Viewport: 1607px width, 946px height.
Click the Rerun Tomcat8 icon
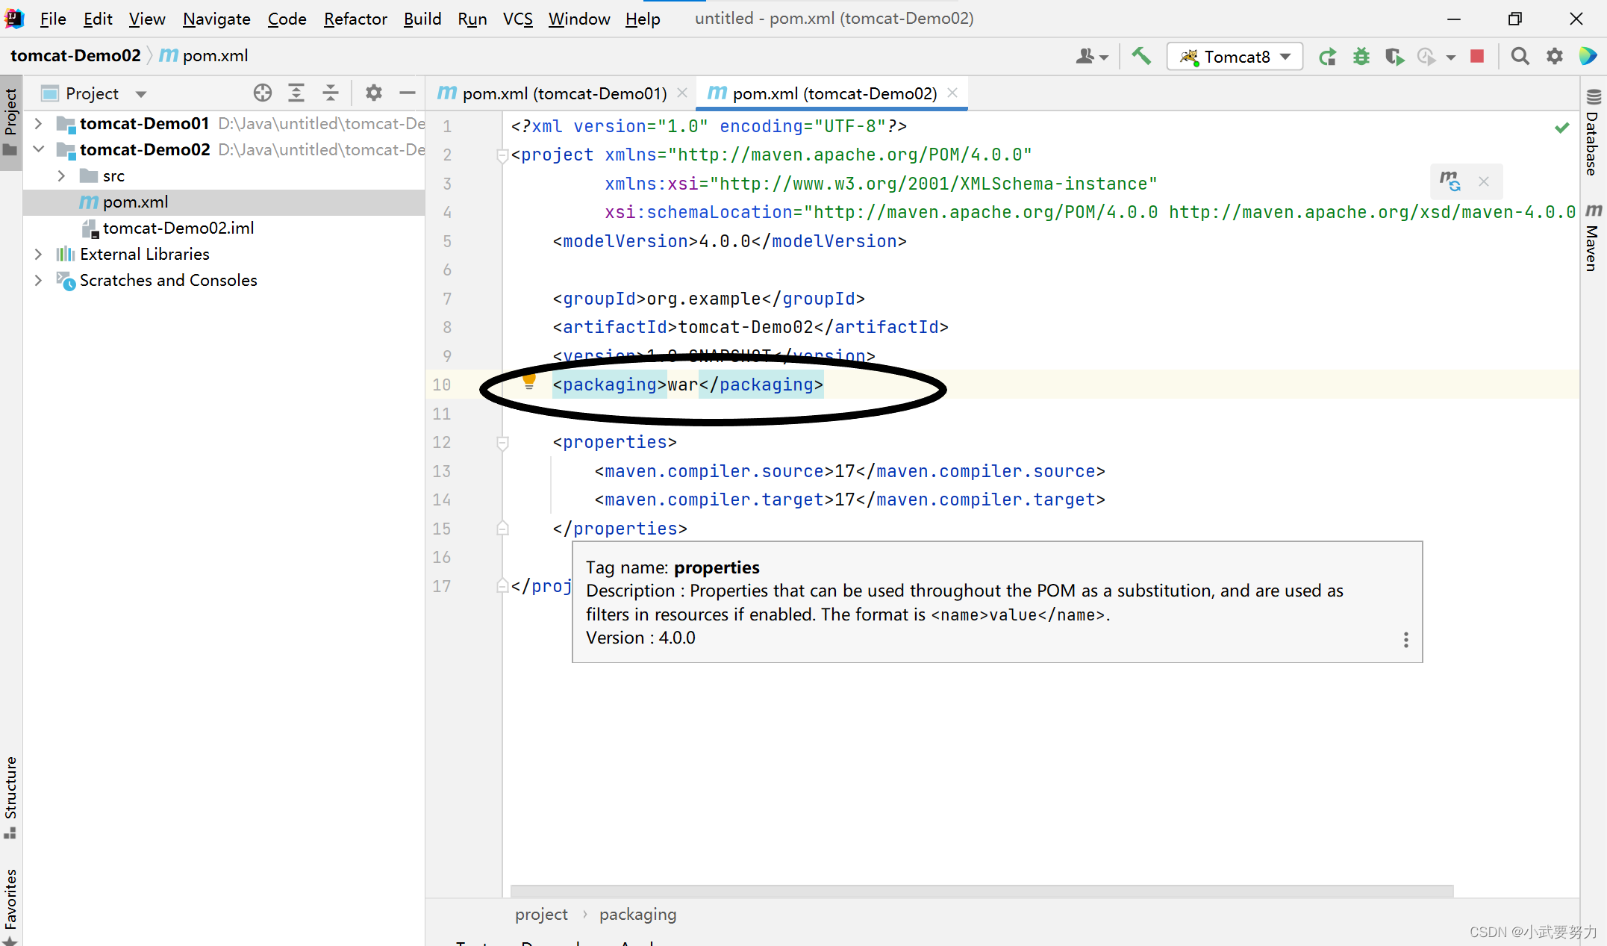click(x=1327, y=57)
